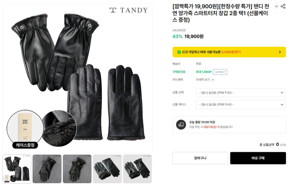
Task: Add item with 장바구니 button
Action: [200, 158]
